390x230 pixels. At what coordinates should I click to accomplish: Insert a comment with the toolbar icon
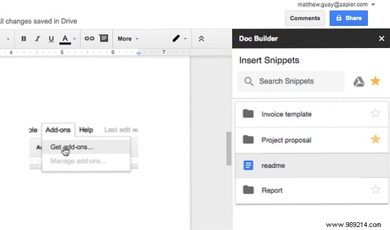tap(104, 39)
